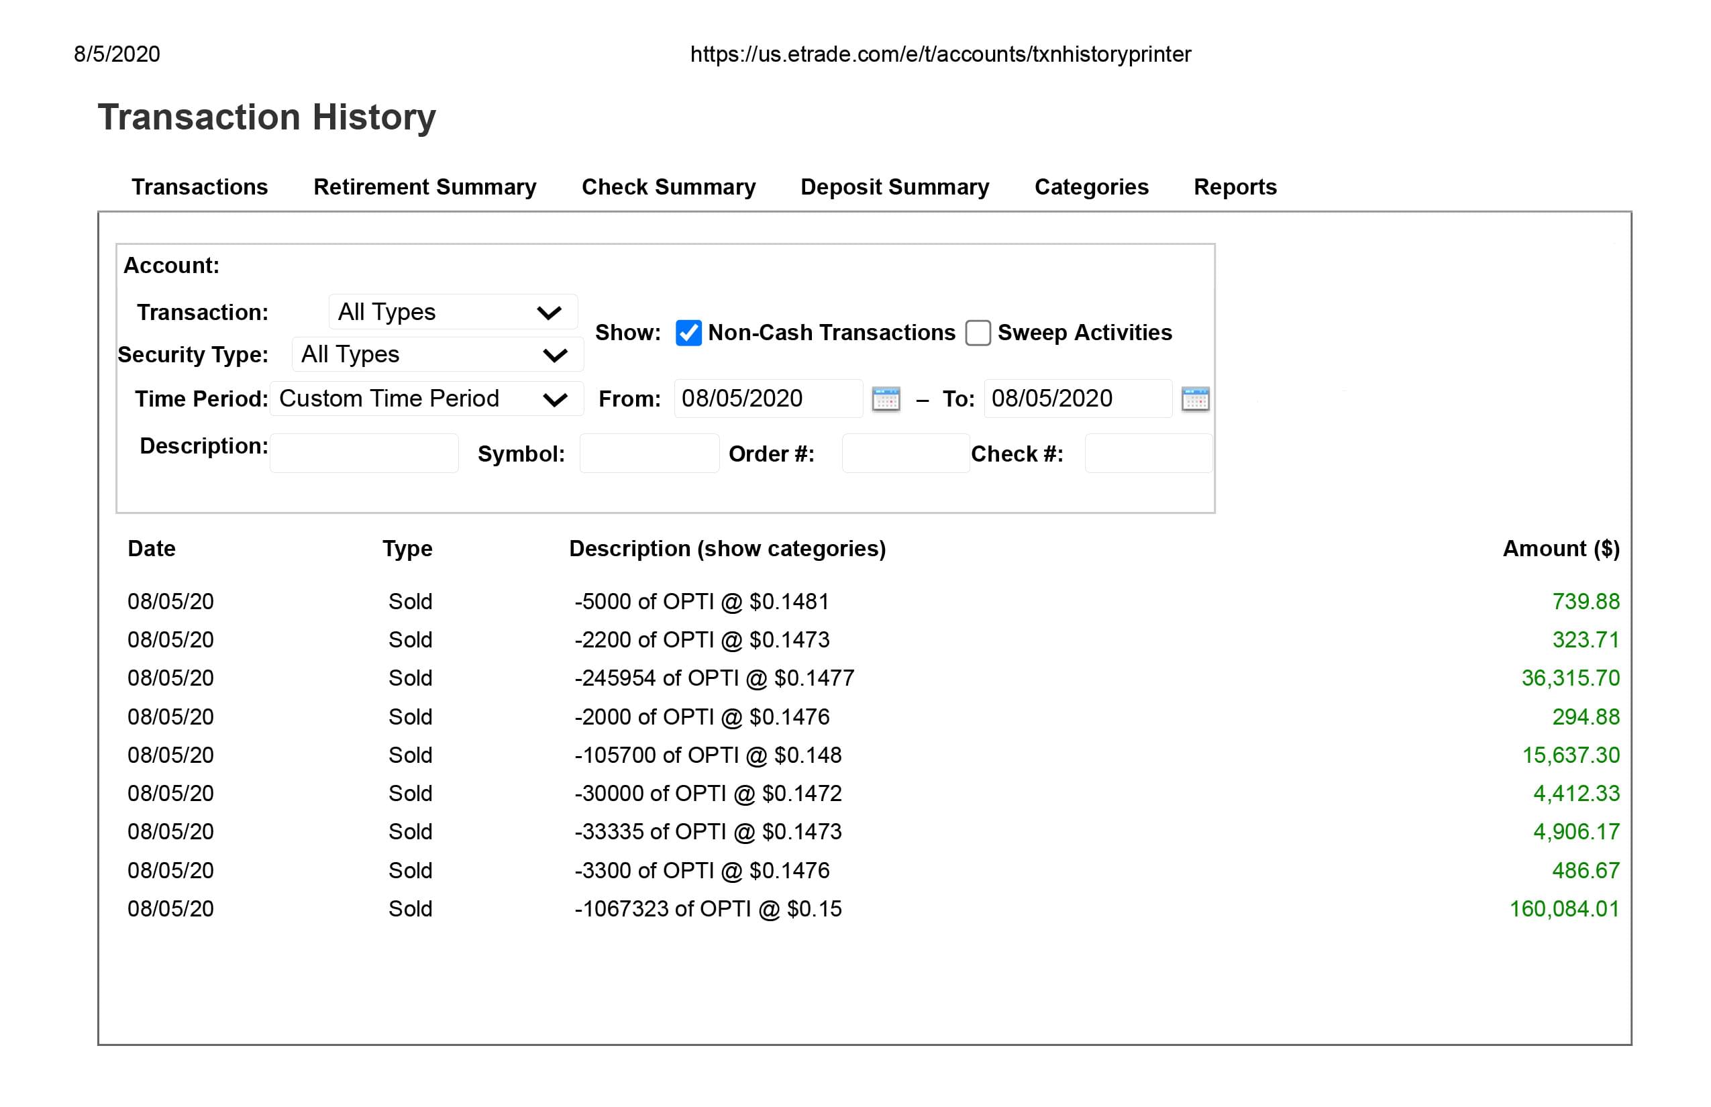This screenshot has width=1711, height=1107.
Task: View the Reports tab
Action: (1235, 187)
